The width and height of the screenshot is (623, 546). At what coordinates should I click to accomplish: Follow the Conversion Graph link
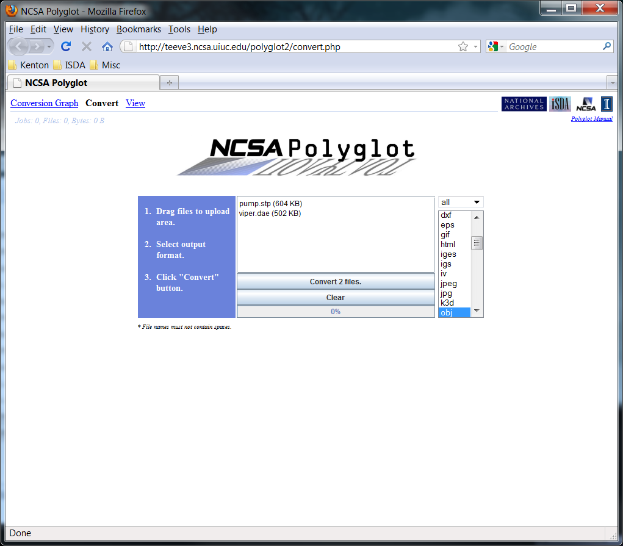coord(44,103)
